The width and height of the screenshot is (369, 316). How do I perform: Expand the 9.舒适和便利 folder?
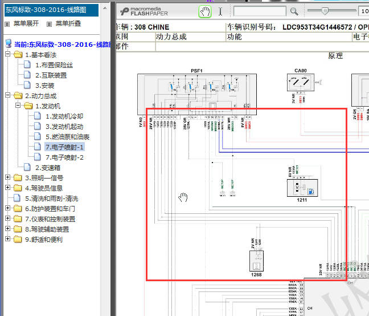7,238
